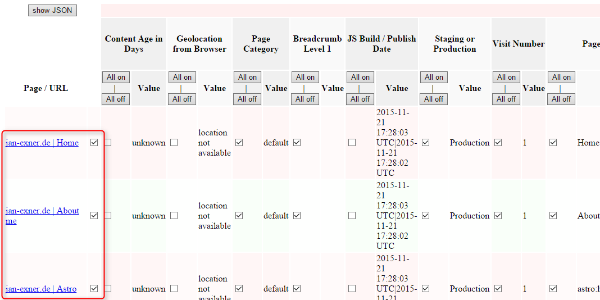The image size is (600, 300).
Task: Open the jan-exner.de | Home link
Action: click(42, 143)
